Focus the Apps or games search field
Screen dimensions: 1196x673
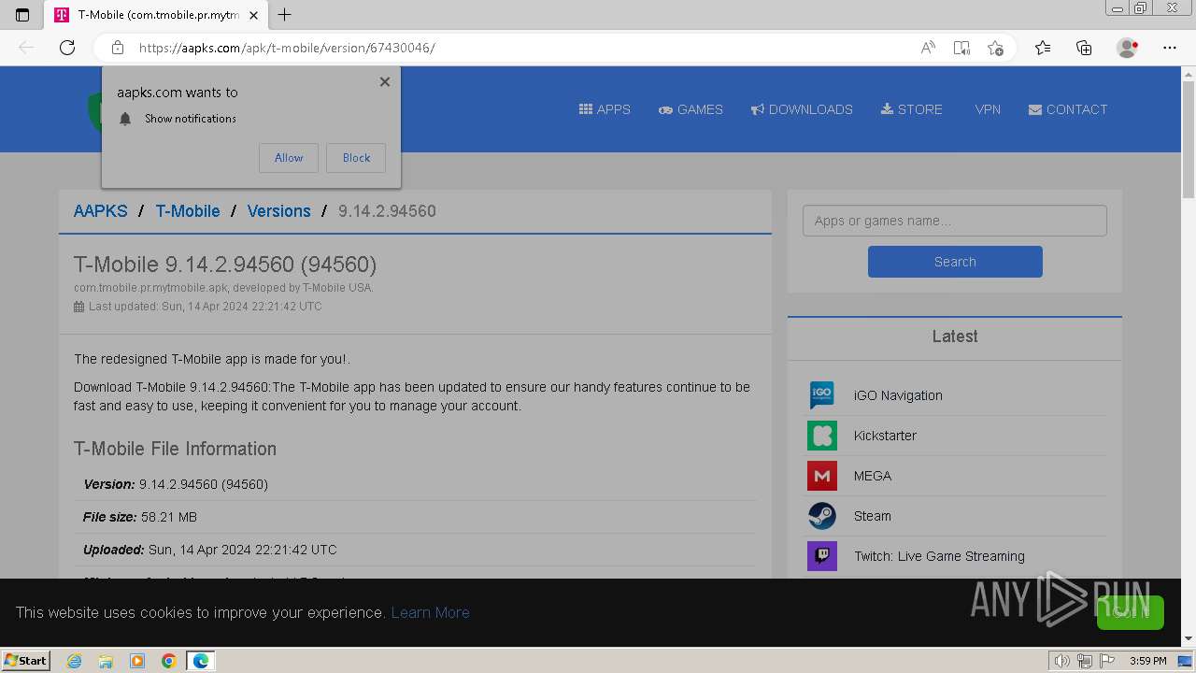[954, 221]
